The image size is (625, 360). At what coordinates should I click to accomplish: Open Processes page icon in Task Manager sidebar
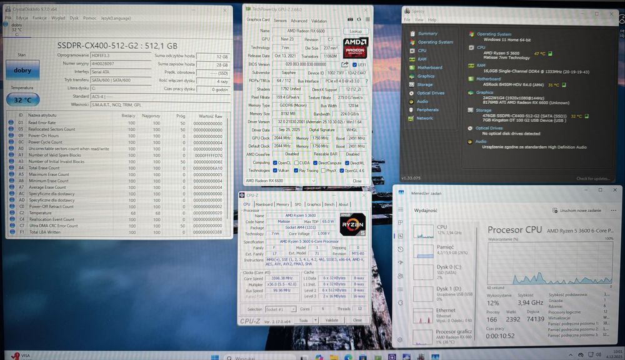point(400,222)
